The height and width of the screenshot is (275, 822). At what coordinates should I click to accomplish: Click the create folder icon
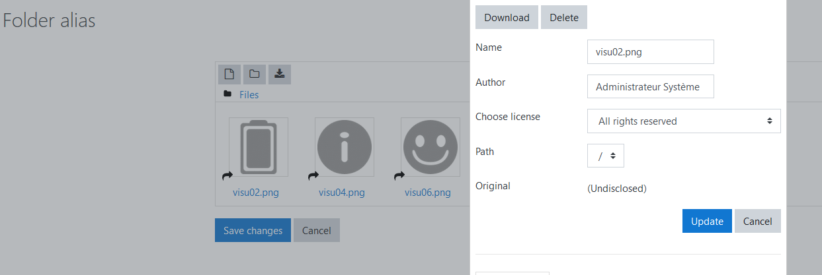coord(255,74)
